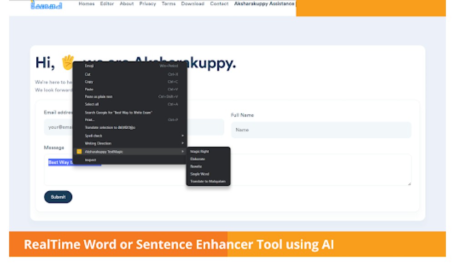This screenshot has height=273, width=455.
Task: Click the waving hand emoji
Action: pyautogui.click(x=67, y=62)
